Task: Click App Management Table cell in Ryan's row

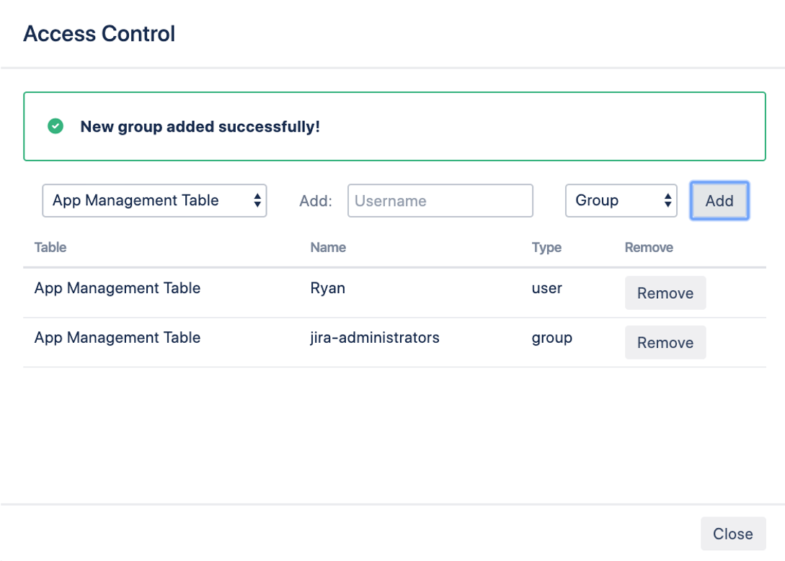Action: (117, 288)
